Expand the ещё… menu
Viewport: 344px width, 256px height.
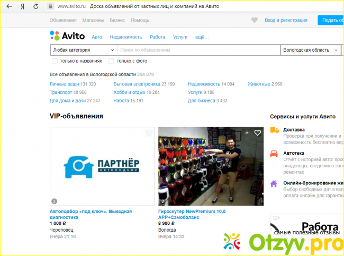202,37
